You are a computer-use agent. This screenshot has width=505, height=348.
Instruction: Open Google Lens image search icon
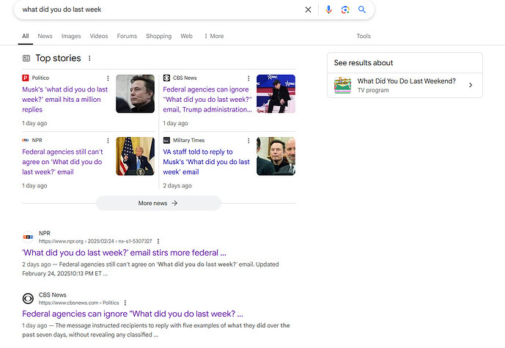(x=345, y=10)
